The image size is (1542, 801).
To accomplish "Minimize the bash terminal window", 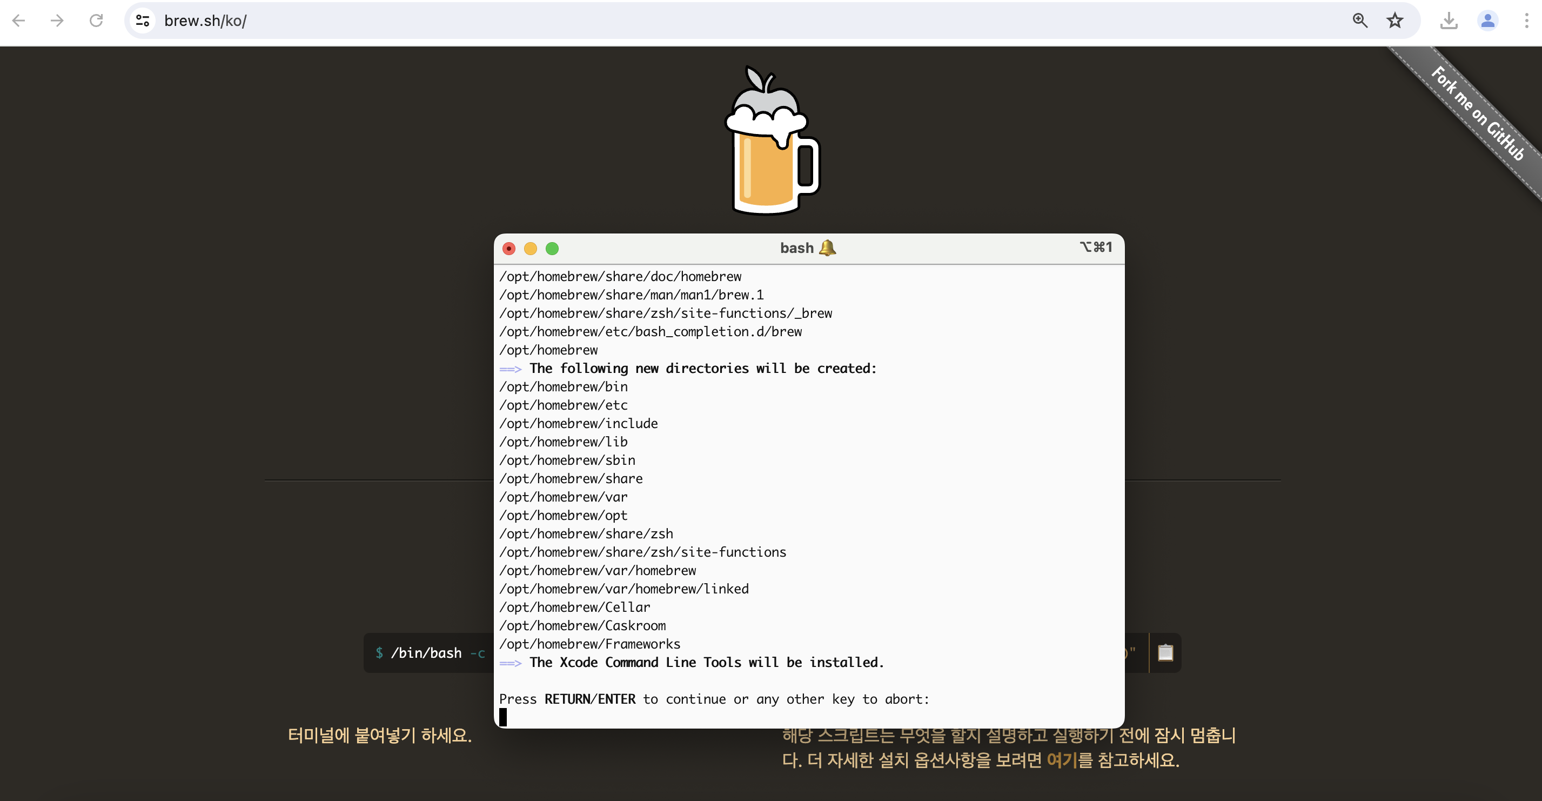I will coord(531,249).
